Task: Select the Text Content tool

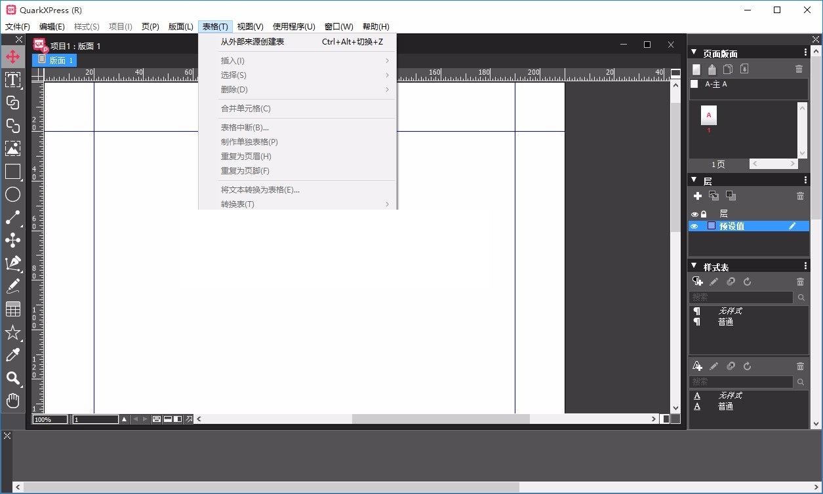Action: [x=12, y=80]
